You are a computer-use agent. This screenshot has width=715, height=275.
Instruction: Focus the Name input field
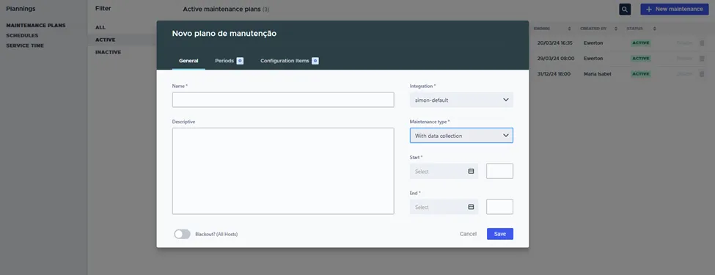pyautogui.click(x=283, y=100)
